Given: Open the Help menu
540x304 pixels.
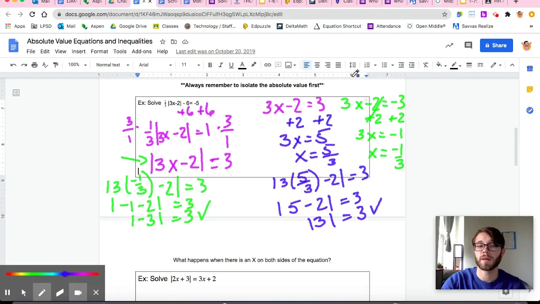Looking at the screenshot, I should click(162, 52).
